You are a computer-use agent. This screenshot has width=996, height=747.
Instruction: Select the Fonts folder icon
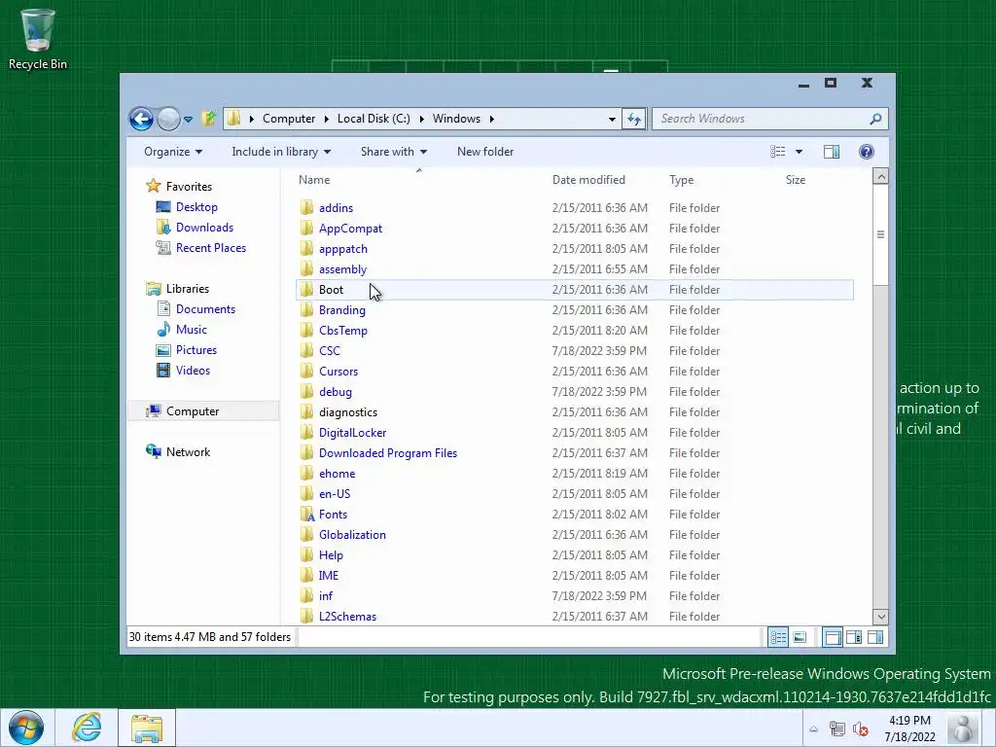point(306,514)
